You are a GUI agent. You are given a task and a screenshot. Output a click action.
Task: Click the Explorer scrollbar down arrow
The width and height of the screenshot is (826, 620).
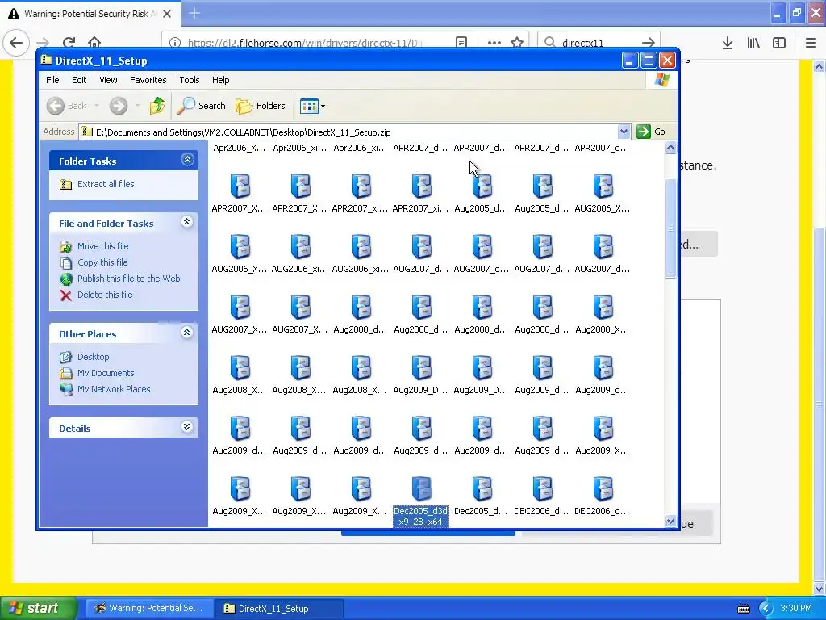pyautogui.click(x=670, y=521)
